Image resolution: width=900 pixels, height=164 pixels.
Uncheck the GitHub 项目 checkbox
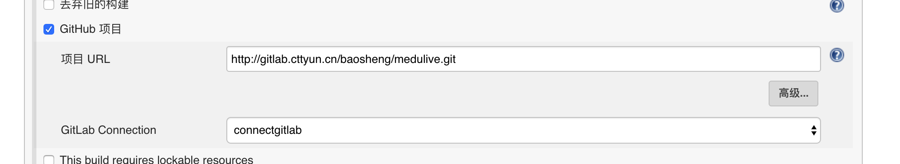[49, 29]
